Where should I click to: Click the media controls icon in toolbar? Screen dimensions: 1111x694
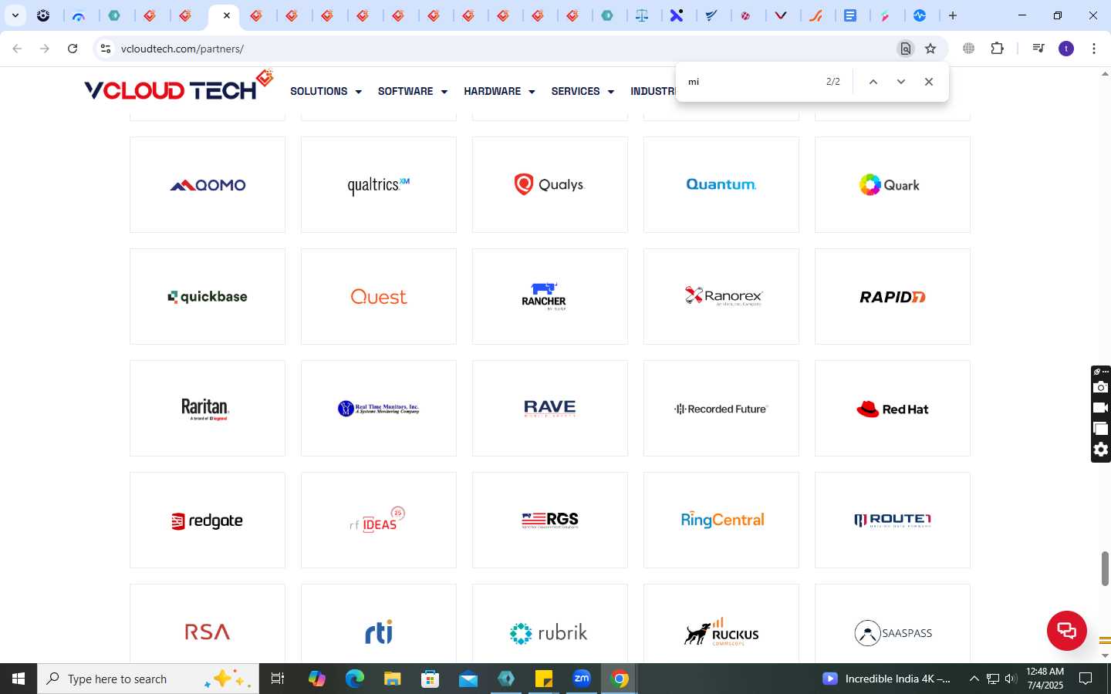click(1038, 49)
